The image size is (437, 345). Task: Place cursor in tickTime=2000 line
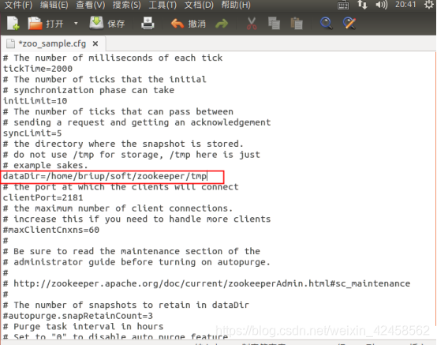[x=38, y=69]
